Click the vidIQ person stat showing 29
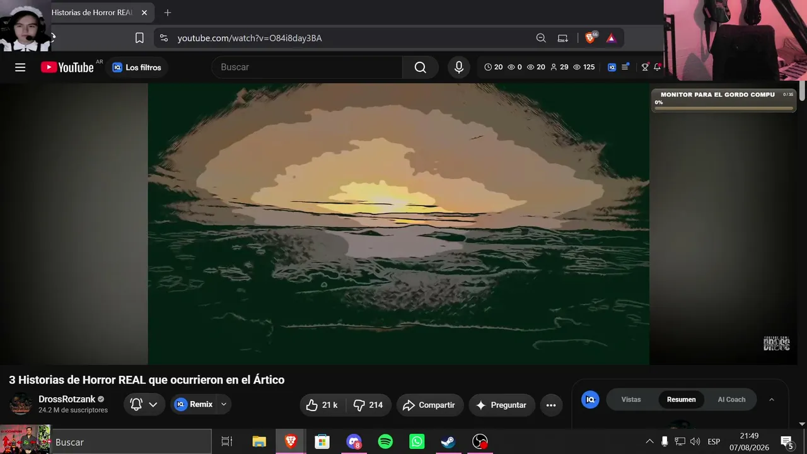The image size is (807, 454). click(x=559, y=67)
